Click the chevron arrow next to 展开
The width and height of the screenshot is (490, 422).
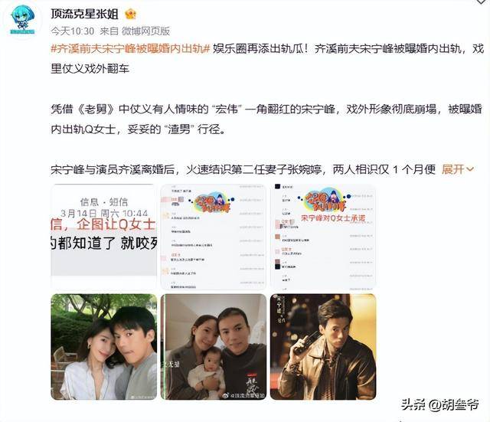[x=469, y=169]
